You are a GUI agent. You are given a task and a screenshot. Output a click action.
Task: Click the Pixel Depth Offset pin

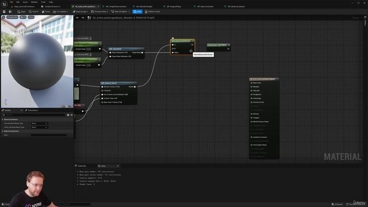click(251, 145)
